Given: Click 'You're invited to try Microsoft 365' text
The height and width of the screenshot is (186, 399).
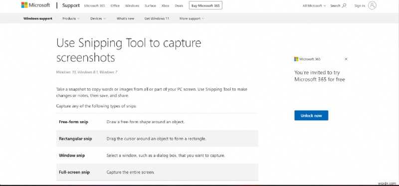Looking at the screenshot, I should [x=320, y=76].
